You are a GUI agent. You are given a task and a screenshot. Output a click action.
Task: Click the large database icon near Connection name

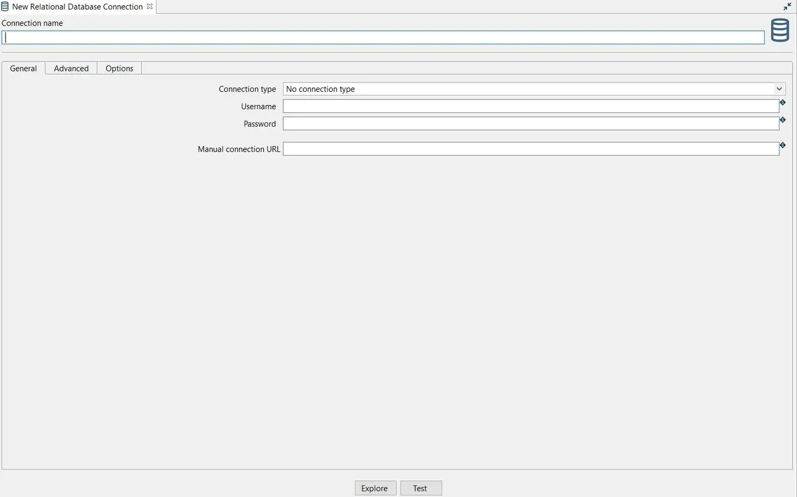pyautogui.click(x=779, y=30)
